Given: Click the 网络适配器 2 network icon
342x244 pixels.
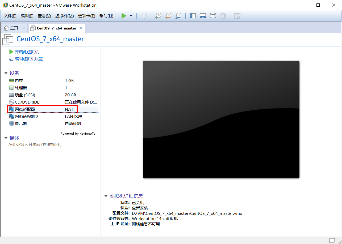Looking at the screenshot, I should coord(11,116).
